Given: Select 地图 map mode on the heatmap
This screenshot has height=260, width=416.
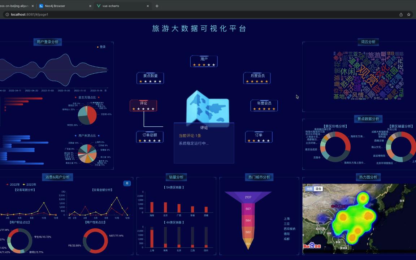Looking at the screenshot, I should coord(309,188).
